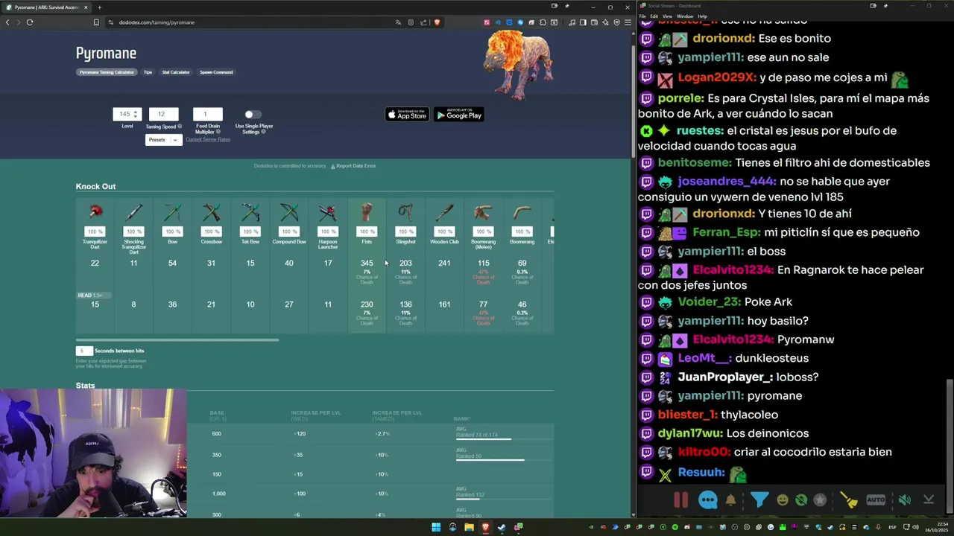Choose the Crossbow weapon icon
This screenshot has height=536, width=954.
pyautogui.click(x=212, y=213)
